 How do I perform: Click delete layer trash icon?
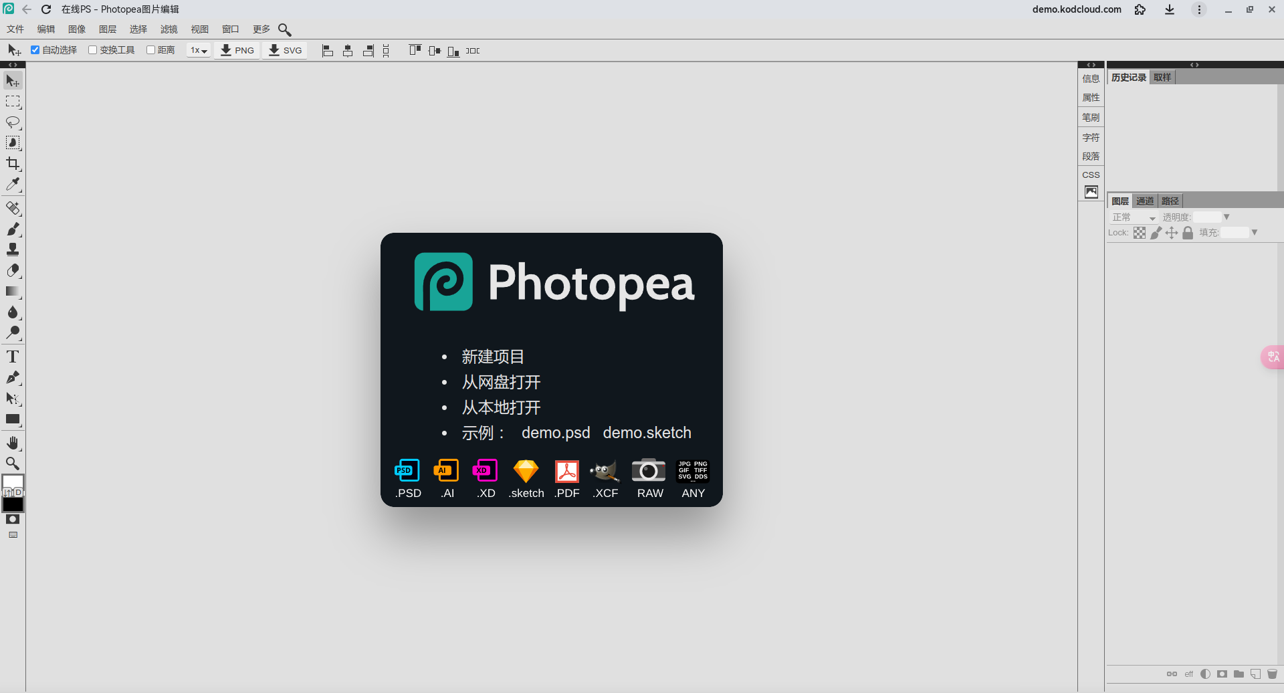[x=1272, y=674]
